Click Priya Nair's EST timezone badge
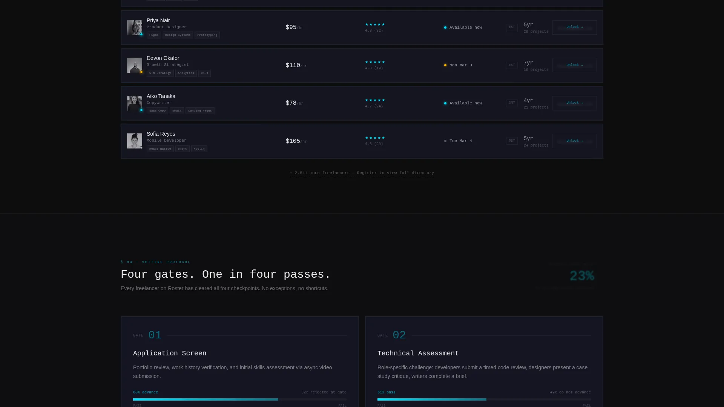 (x=512, y=27)
